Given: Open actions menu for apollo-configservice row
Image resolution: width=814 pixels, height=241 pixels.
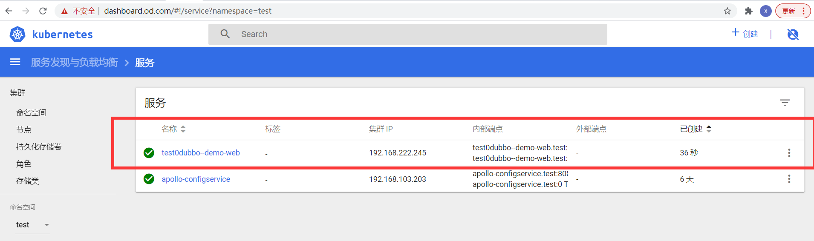Looking at the screenshot, I should pyautogui.click(x=789, y=179).
